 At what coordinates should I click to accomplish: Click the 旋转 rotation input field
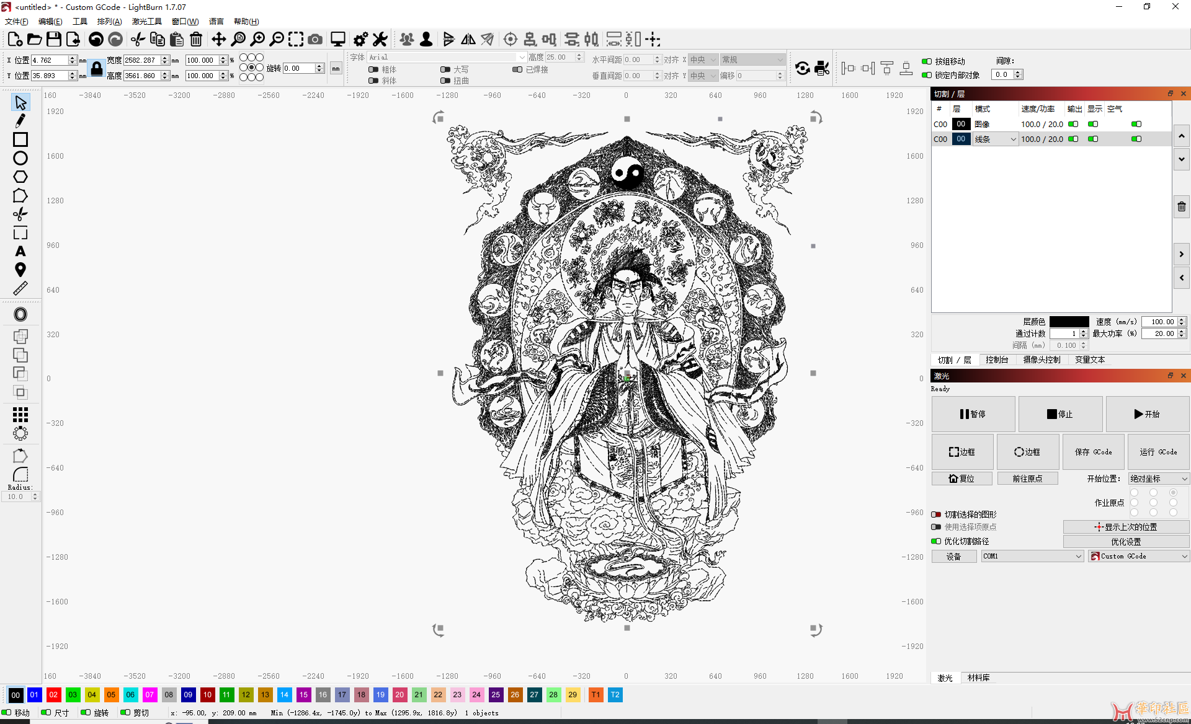(299, 68)
